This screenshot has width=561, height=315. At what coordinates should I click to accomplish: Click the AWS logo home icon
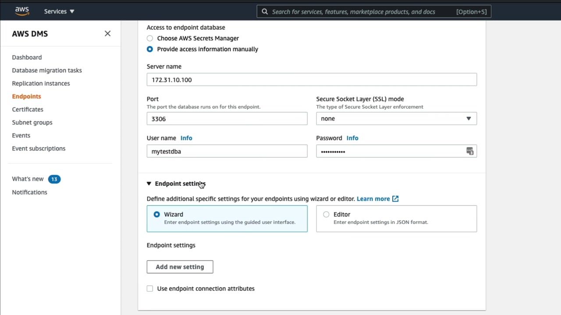[22, 11]
